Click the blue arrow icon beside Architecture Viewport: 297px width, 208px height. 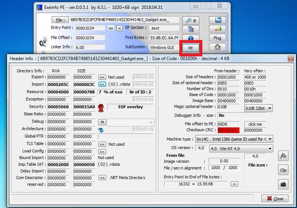coord(101,130)
